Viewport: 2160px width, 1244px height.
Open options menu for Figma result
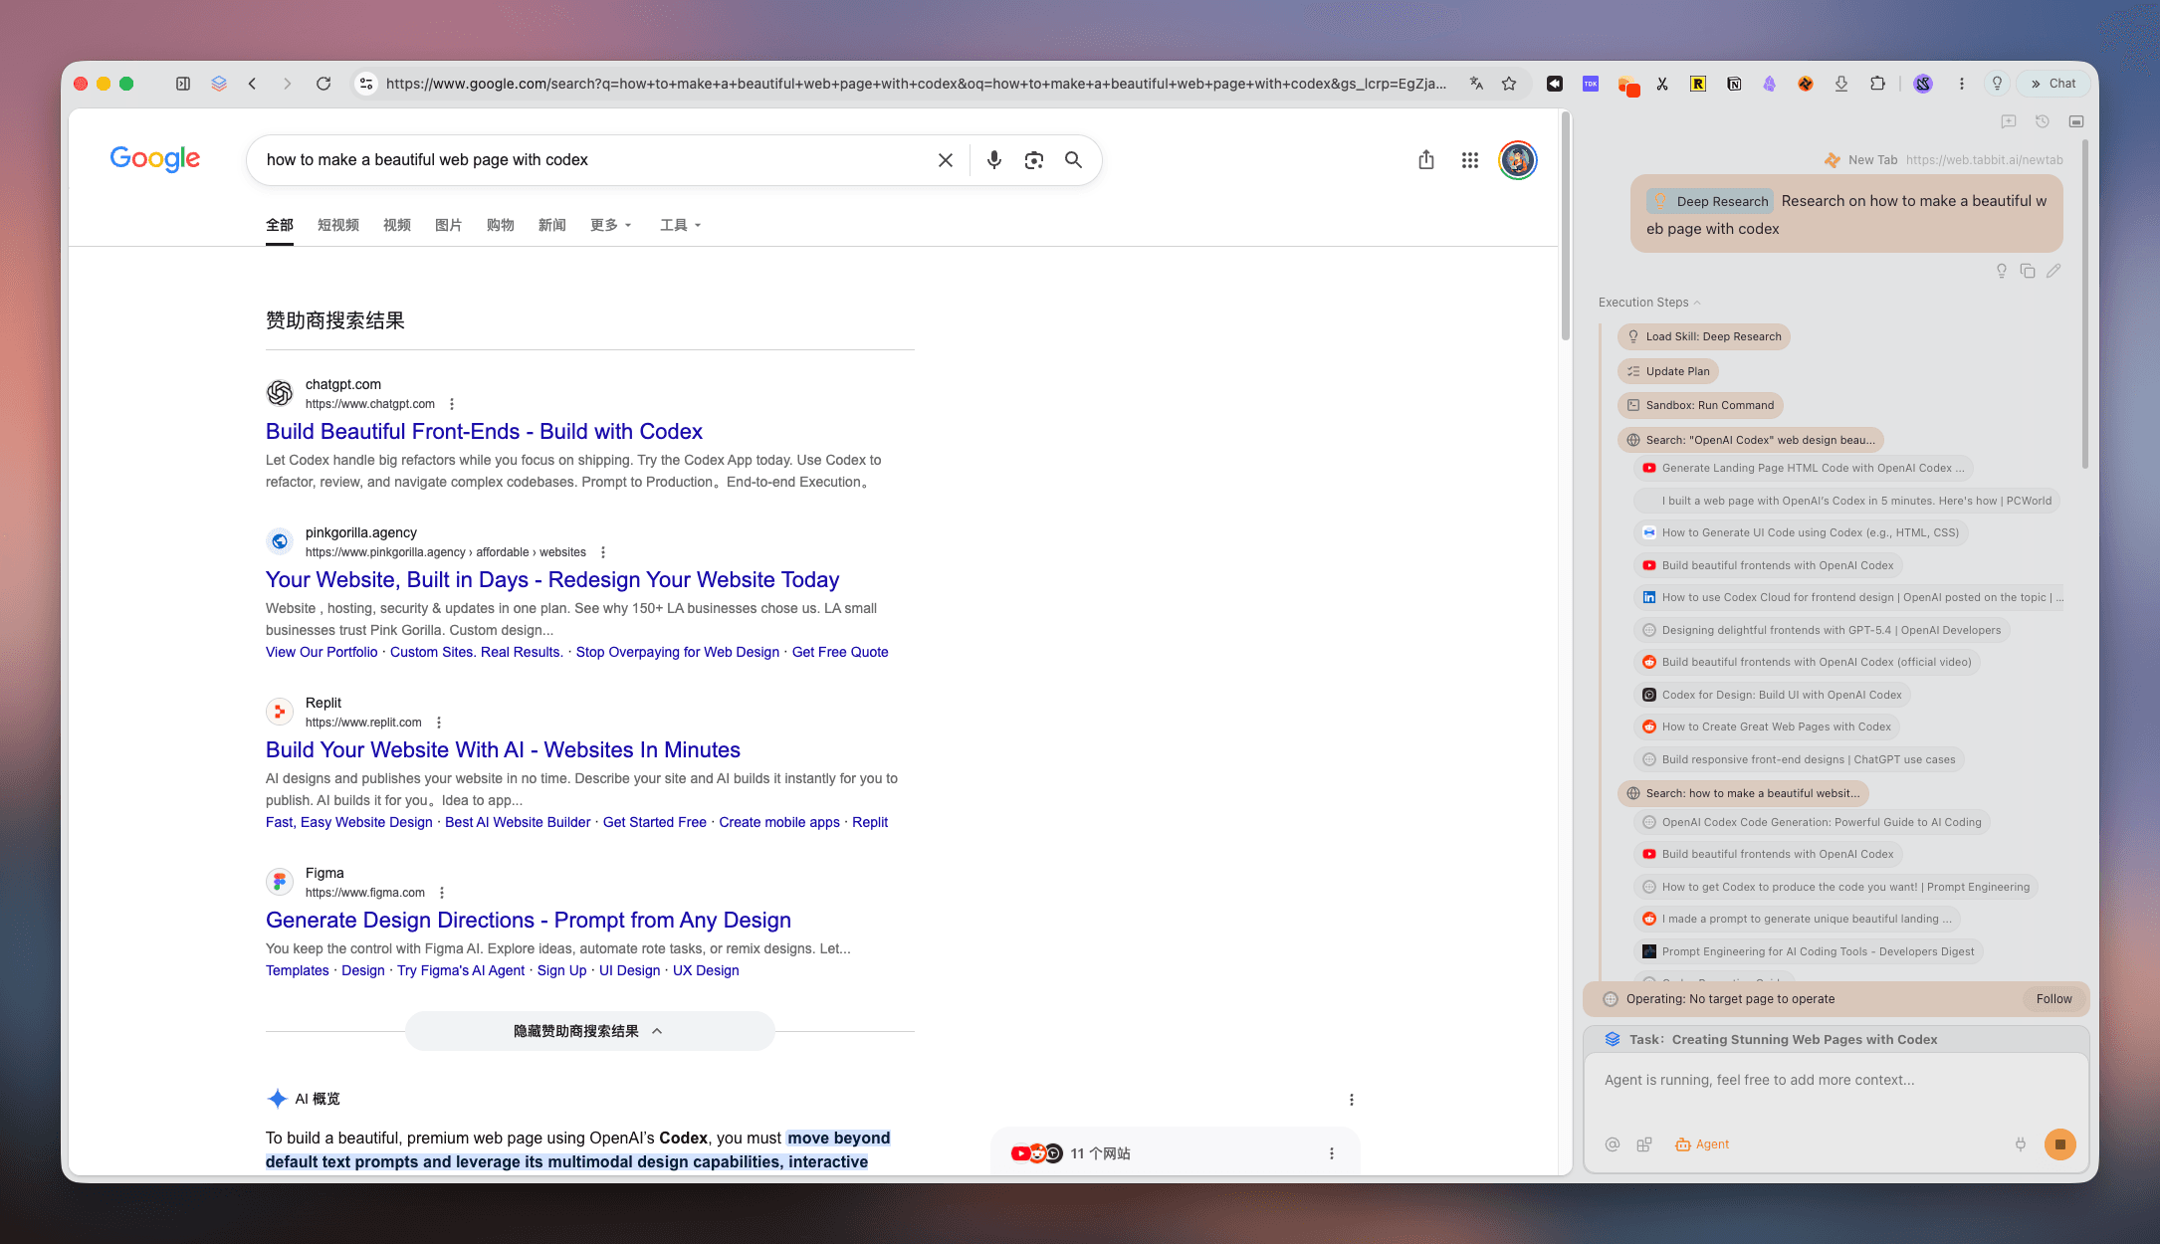tap(442, 893)
